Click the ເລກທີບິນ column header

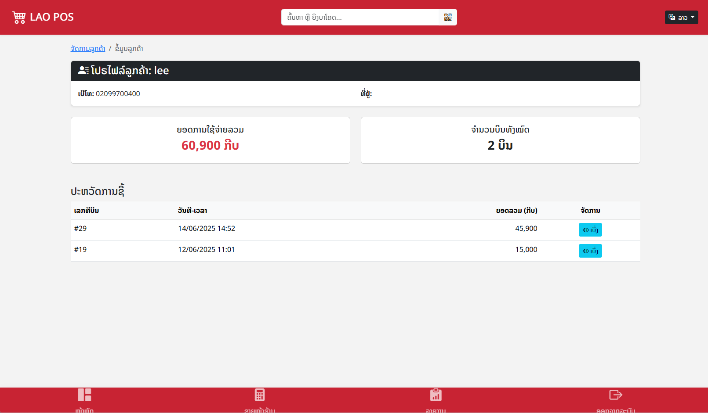[x=87, y=211]
